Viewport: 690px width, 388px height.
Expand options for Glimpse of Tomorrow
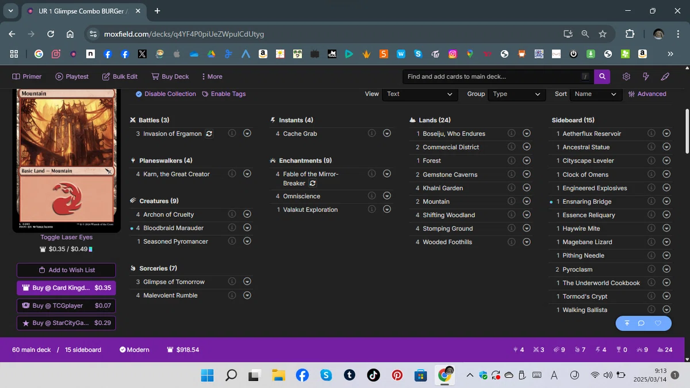[247, 282]
